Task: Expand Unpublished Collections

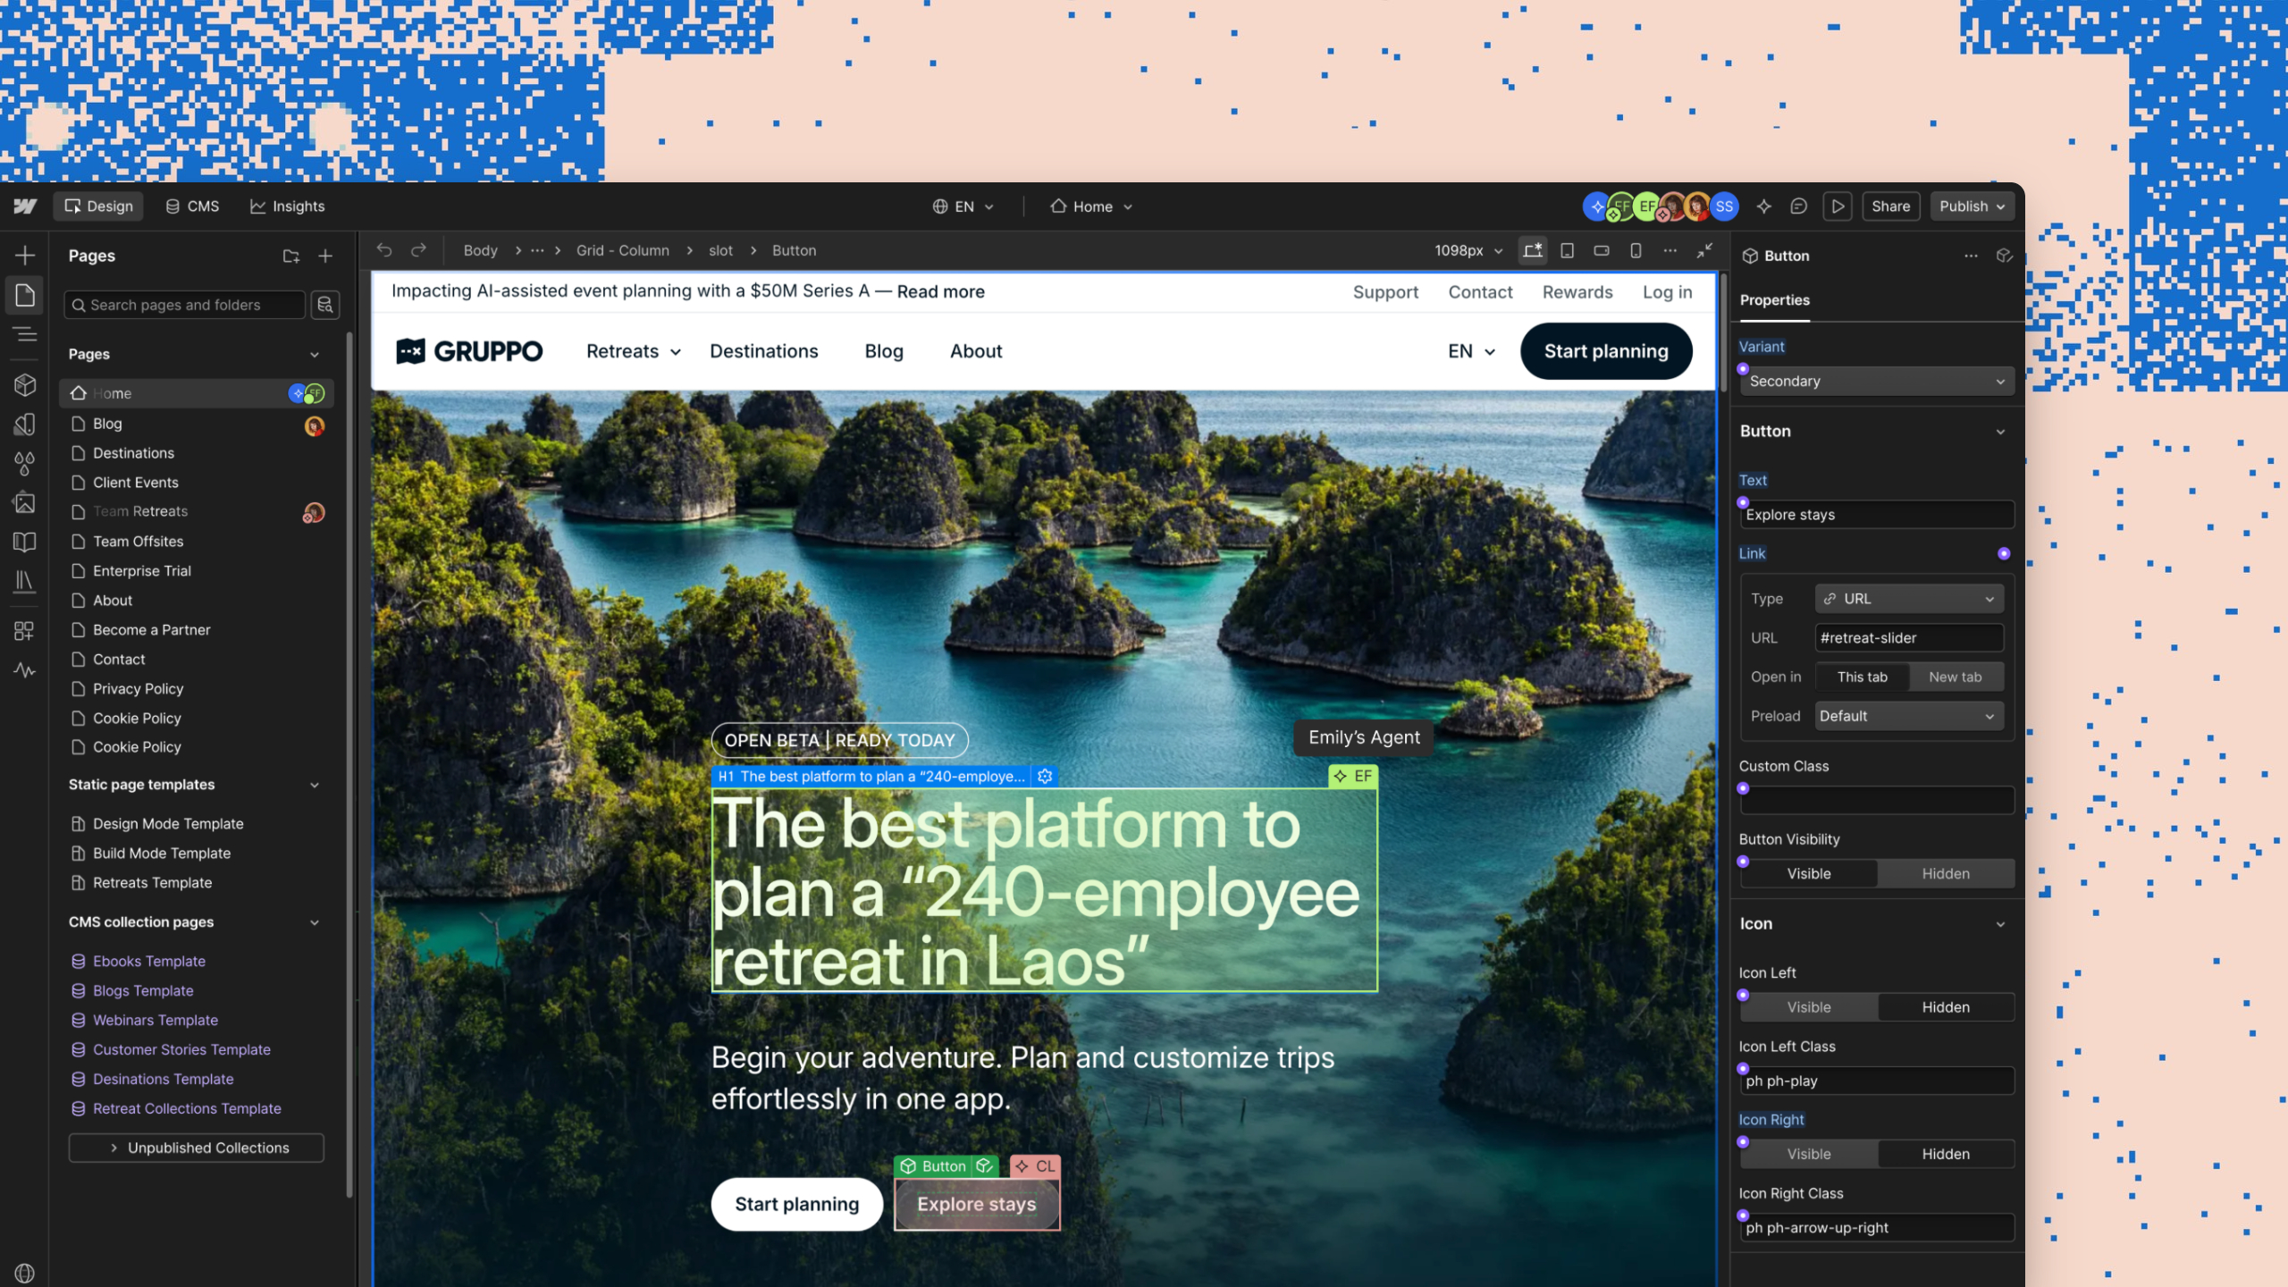Action: click(x=197, y=1148)
